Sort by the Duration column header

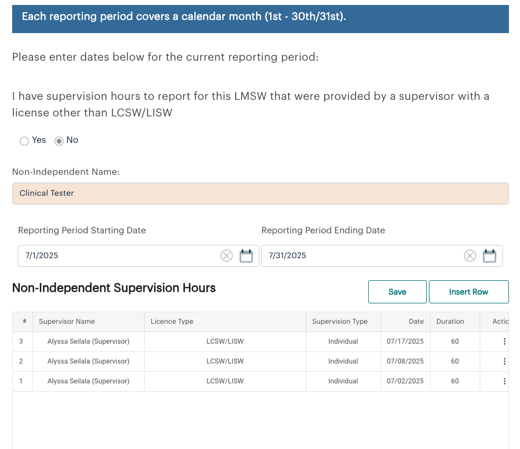click(x=455, y=322)
